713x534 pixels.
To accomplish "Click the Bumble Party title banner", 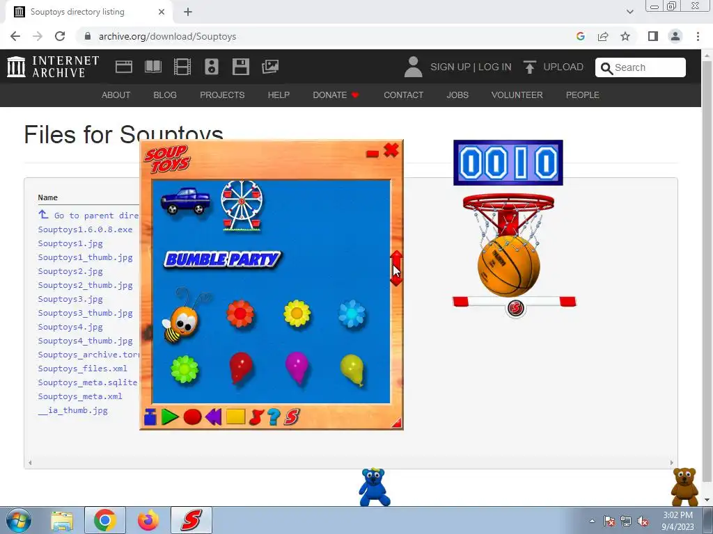I will point(222,259).
